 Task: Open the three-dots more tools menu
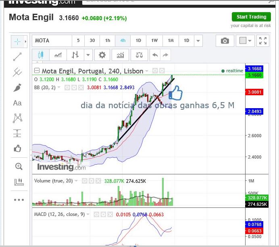[19, 200]
